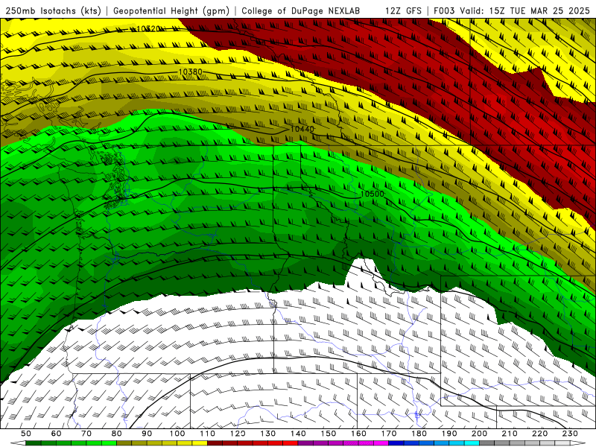Click the 'F003 Valid: 15Z TUE MAR 25 2025' text
The height and width of the screenshot is (447, 596).
[x=512, y=10]
